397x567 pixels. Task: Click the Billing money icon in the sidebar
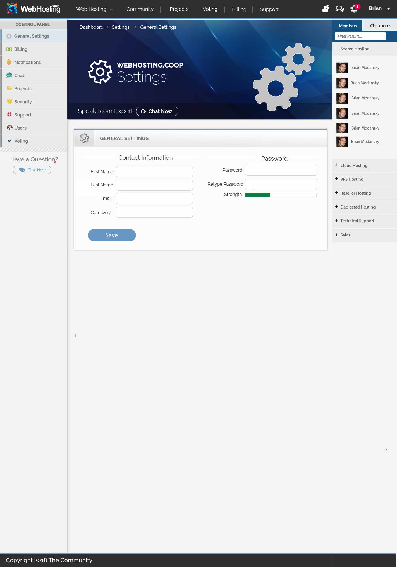point(9,49)
